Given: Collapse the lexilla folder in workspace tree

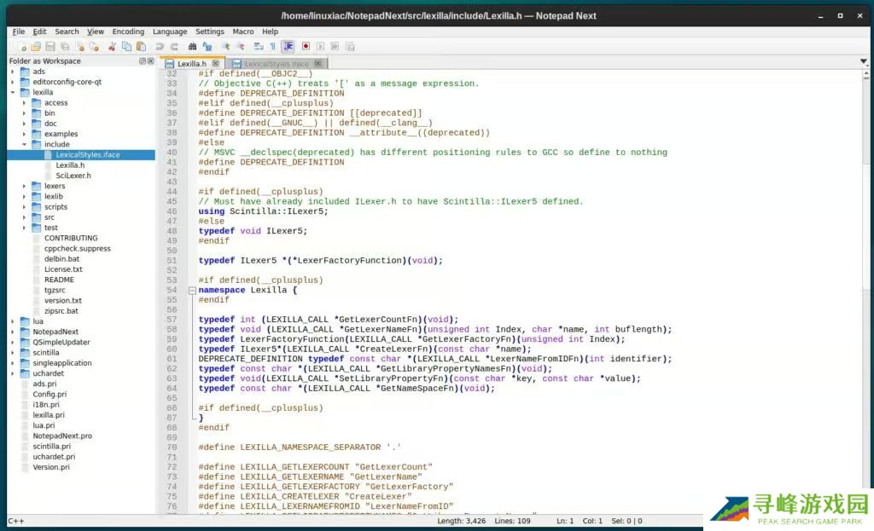Looking at the screenshot, I should point(13,92).
